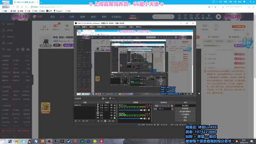Open source properties gear in sources toolbar
This screenshot has width=256, height=144.
[105, 121]
